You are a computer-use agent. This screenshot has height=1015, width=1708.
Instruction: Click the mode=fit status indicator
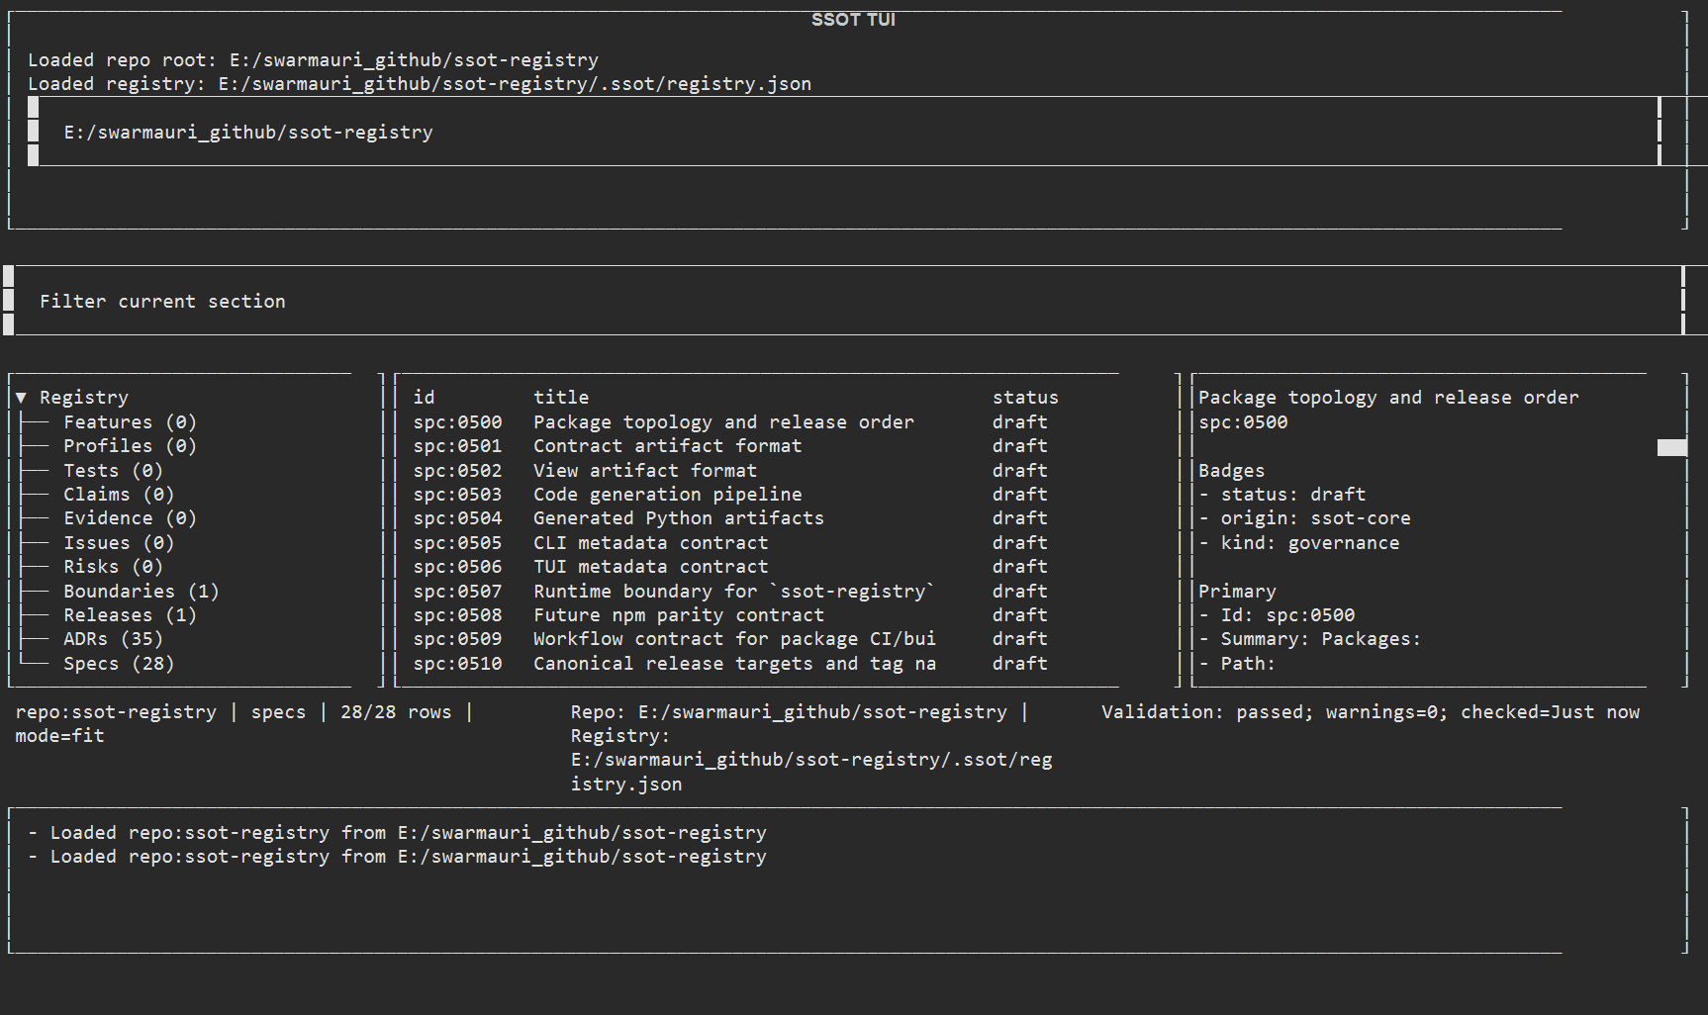pos(58,735)
